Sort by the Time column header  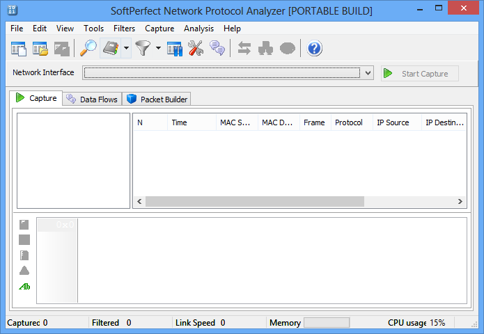tap(192, 122)
